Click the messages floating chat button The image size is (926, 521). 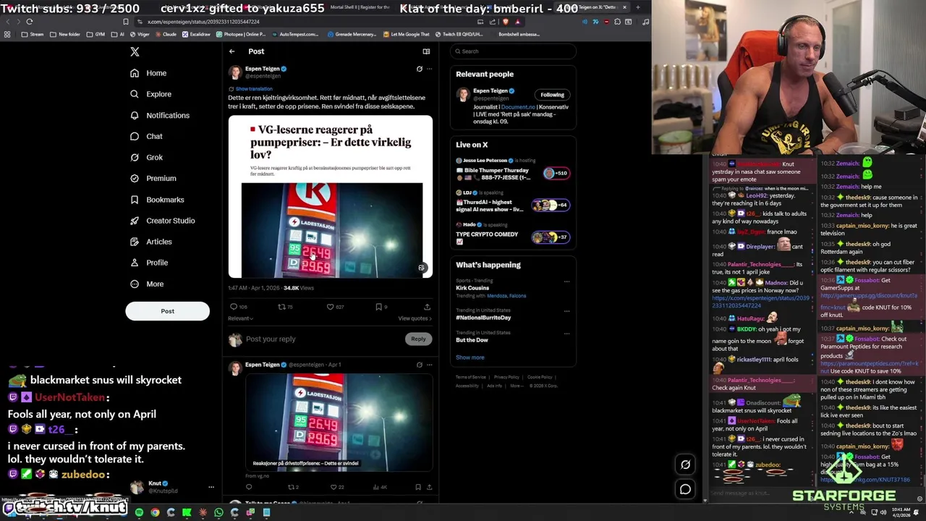pyautogui.click(x=685, y=489)
